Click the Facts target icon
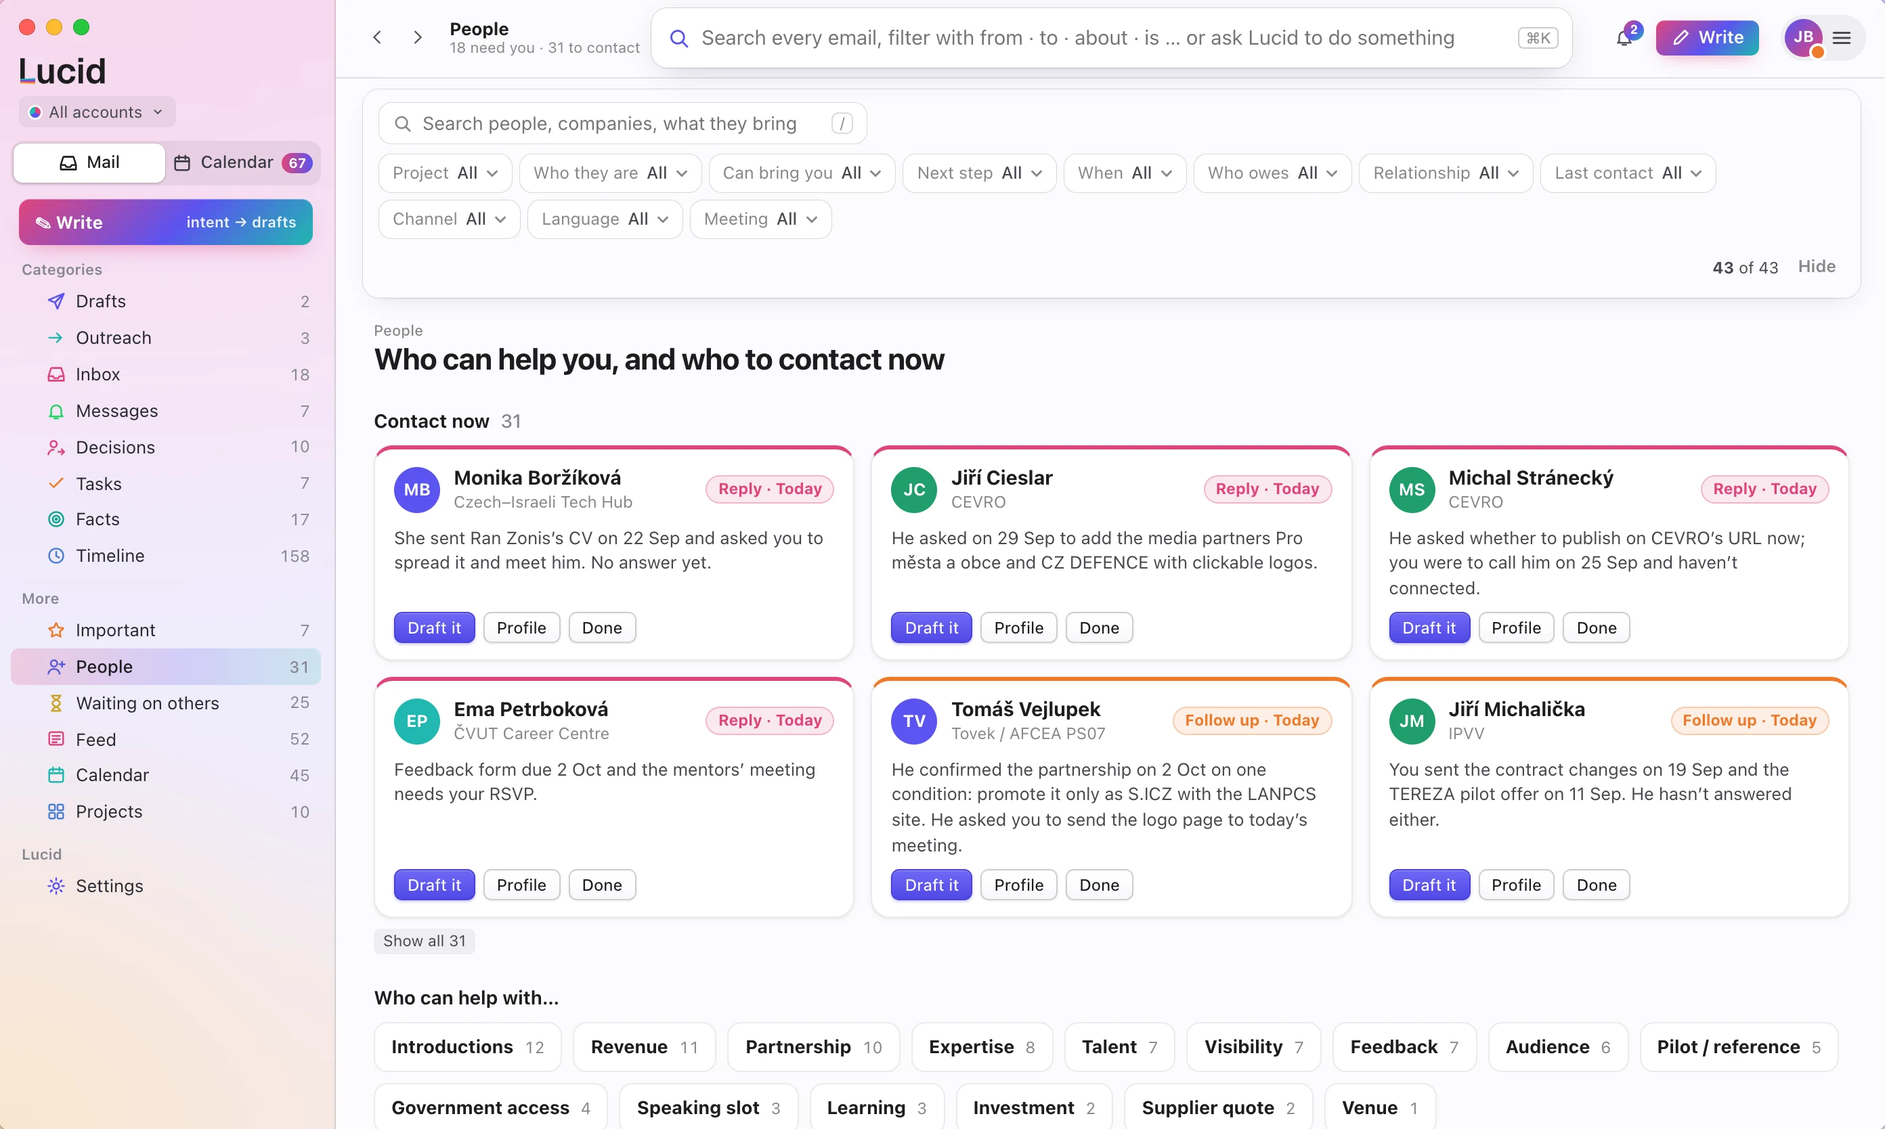 56,520
